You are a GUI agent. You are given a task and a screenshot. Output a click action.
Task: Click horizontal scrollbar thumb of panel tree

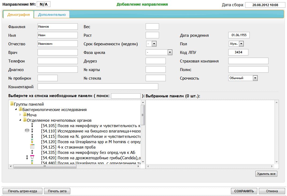(45, 166)
